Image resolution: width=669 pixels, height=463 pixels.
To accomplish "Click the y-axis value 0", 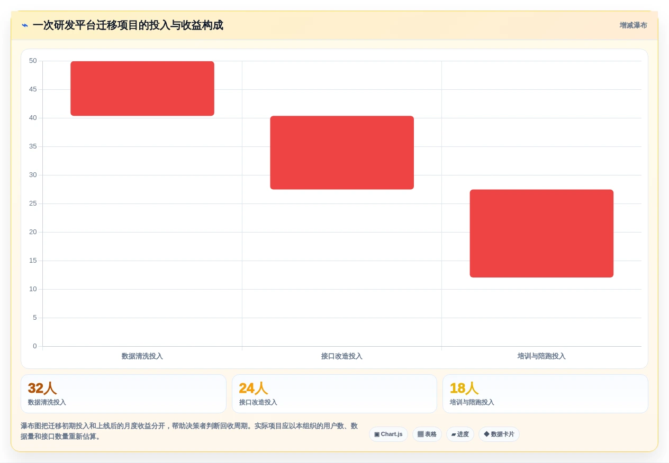I will pyautogui.click(x=35, y=346).
